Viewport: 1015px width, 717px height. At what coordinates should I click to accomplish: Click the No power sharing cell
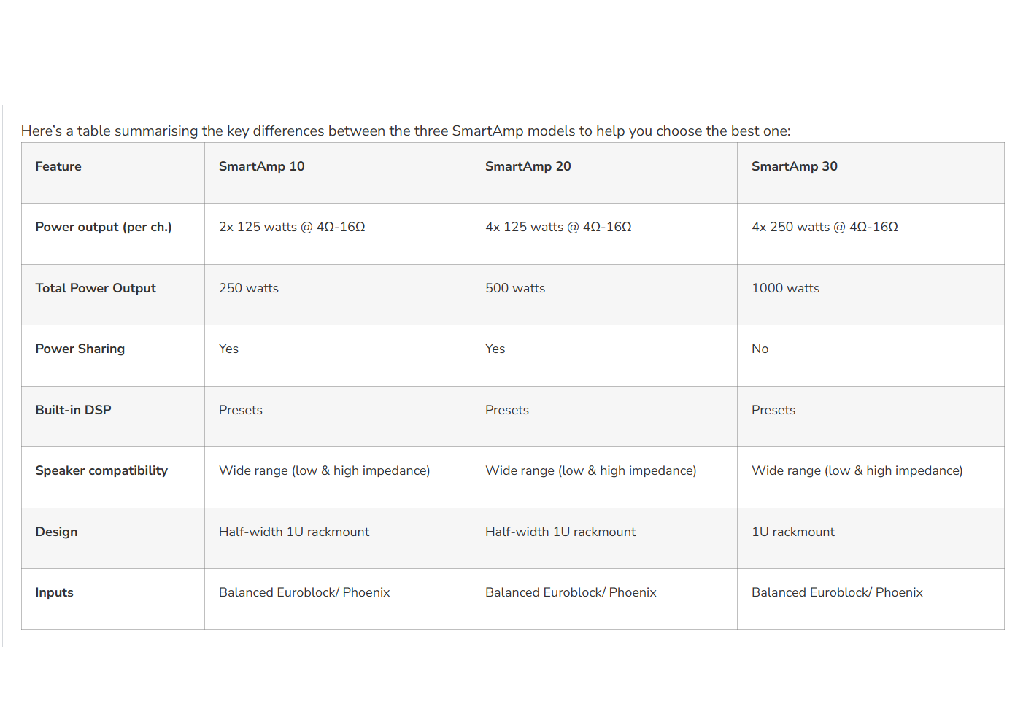pyautogui.click(x=760, y=349)
